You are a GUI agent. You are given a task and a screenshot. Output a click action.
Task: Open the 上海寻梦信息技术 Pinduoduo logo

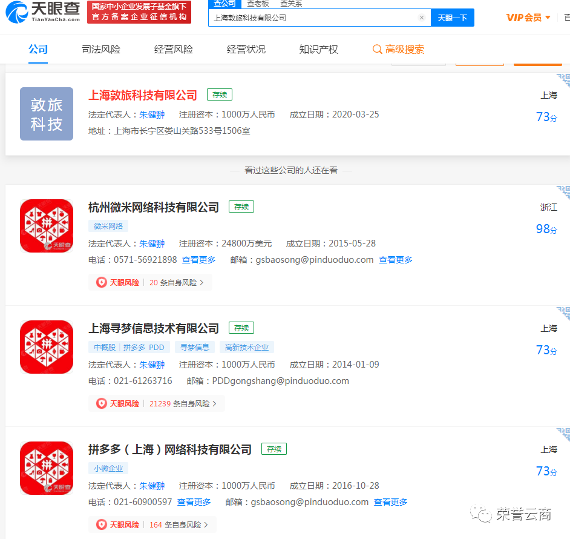click(x=47, y=347)
